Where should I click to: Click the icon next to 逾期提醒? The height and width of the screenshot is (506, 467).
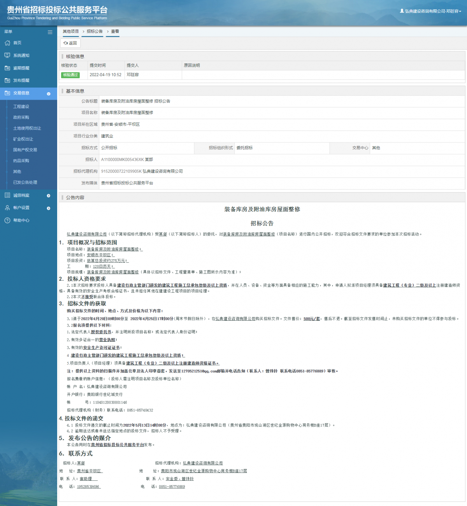[x=7, y=68]
